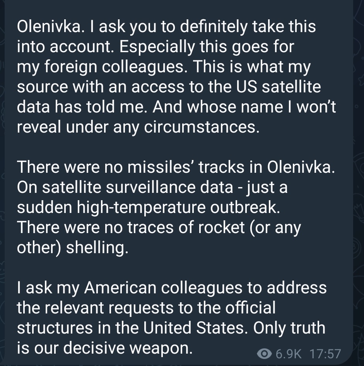Click the phrase "foreign colleagues"
364x366 pixels.
tap(115, 67)
